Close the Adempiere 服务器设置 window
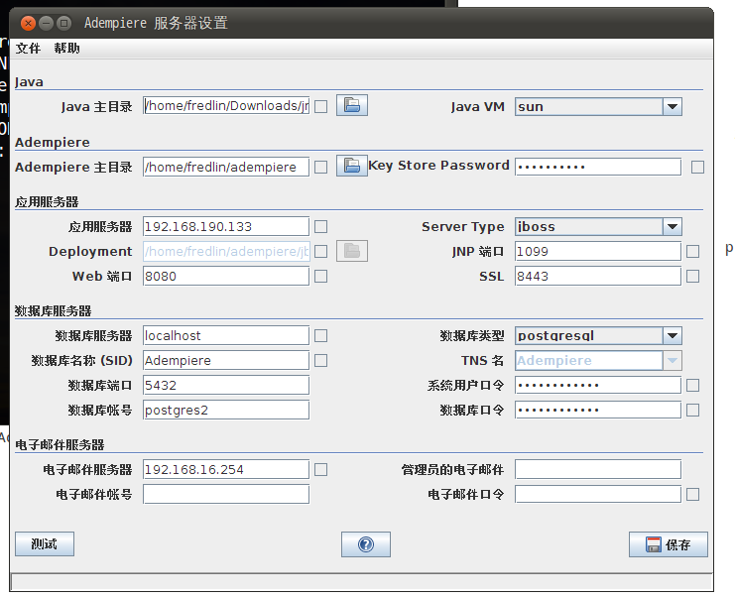This screenshot has height=597, width=735. click(28, 23)
